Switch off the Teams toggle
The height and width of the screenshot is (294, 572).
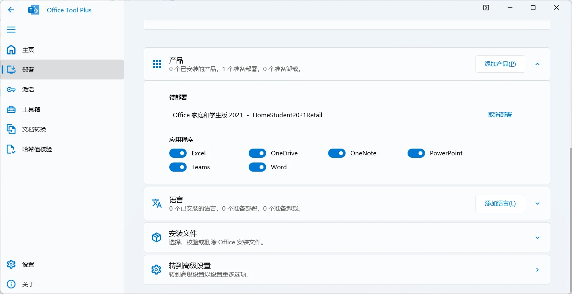(x=178, y=167)
